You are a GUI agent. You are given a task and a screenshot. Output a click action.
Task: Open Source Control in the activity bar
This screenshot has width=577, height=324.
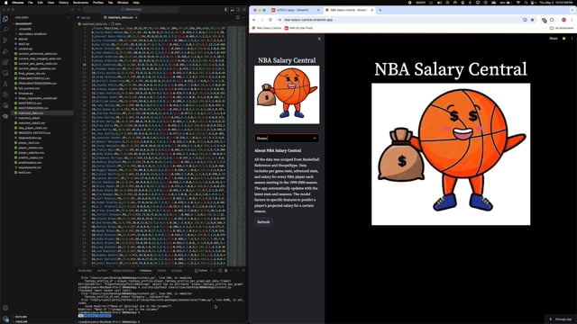5,40
